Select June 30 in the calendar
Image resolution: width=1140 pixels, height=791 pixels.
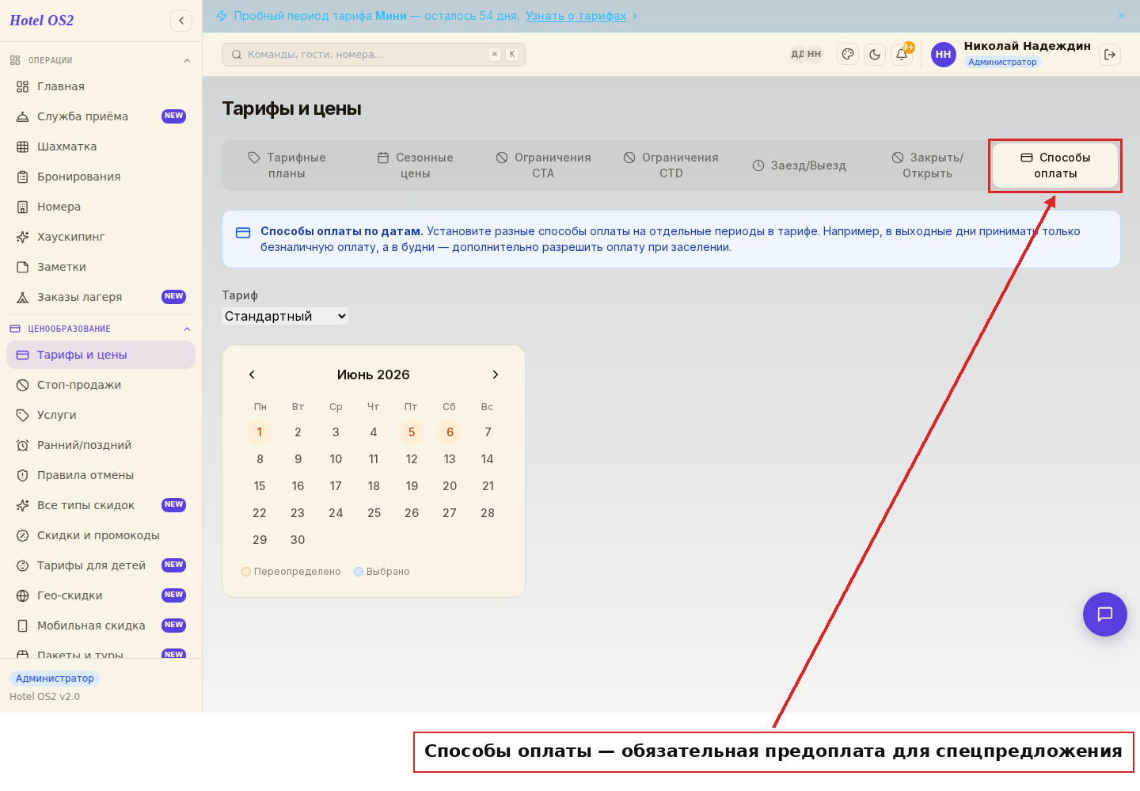click(x=298, y=540)
